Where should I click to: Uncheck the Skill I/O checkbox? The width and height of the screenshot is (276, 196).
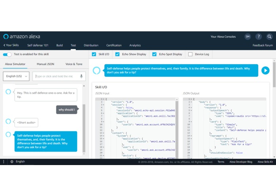pyautogui.click(x=94, y=54)
